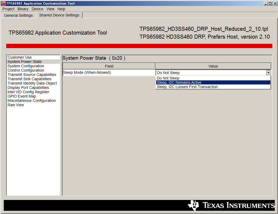The width and height of the screenshot is (278, 214).
Task: Click the Texas Instruments logo
Action: (x=231, y=205)
